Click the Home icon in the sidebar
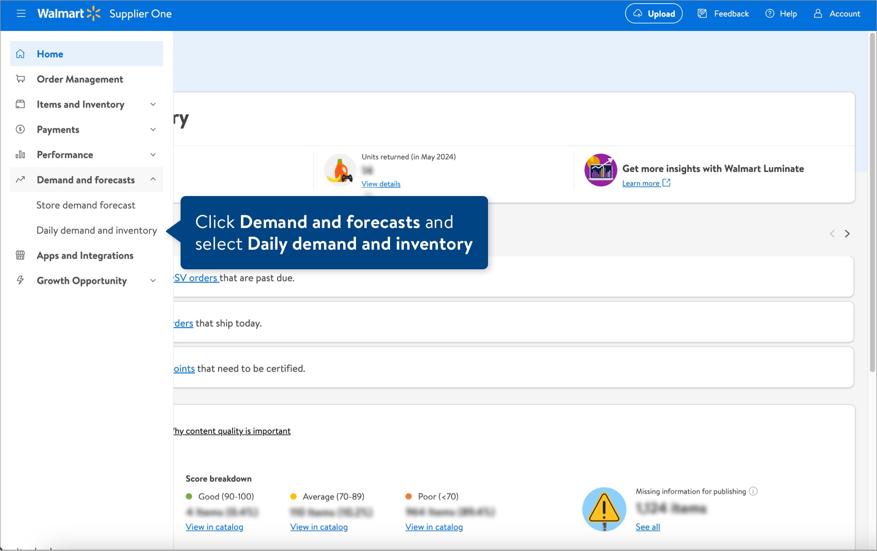This screenshot has width=877, height=551. click(20, 53)
